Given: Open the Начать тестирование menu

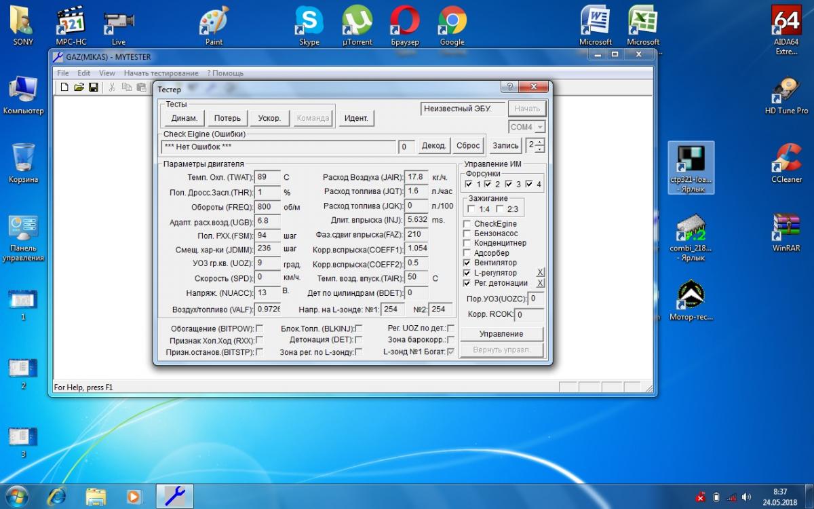Looking at the screenshot, I should [x=161, y=73].
